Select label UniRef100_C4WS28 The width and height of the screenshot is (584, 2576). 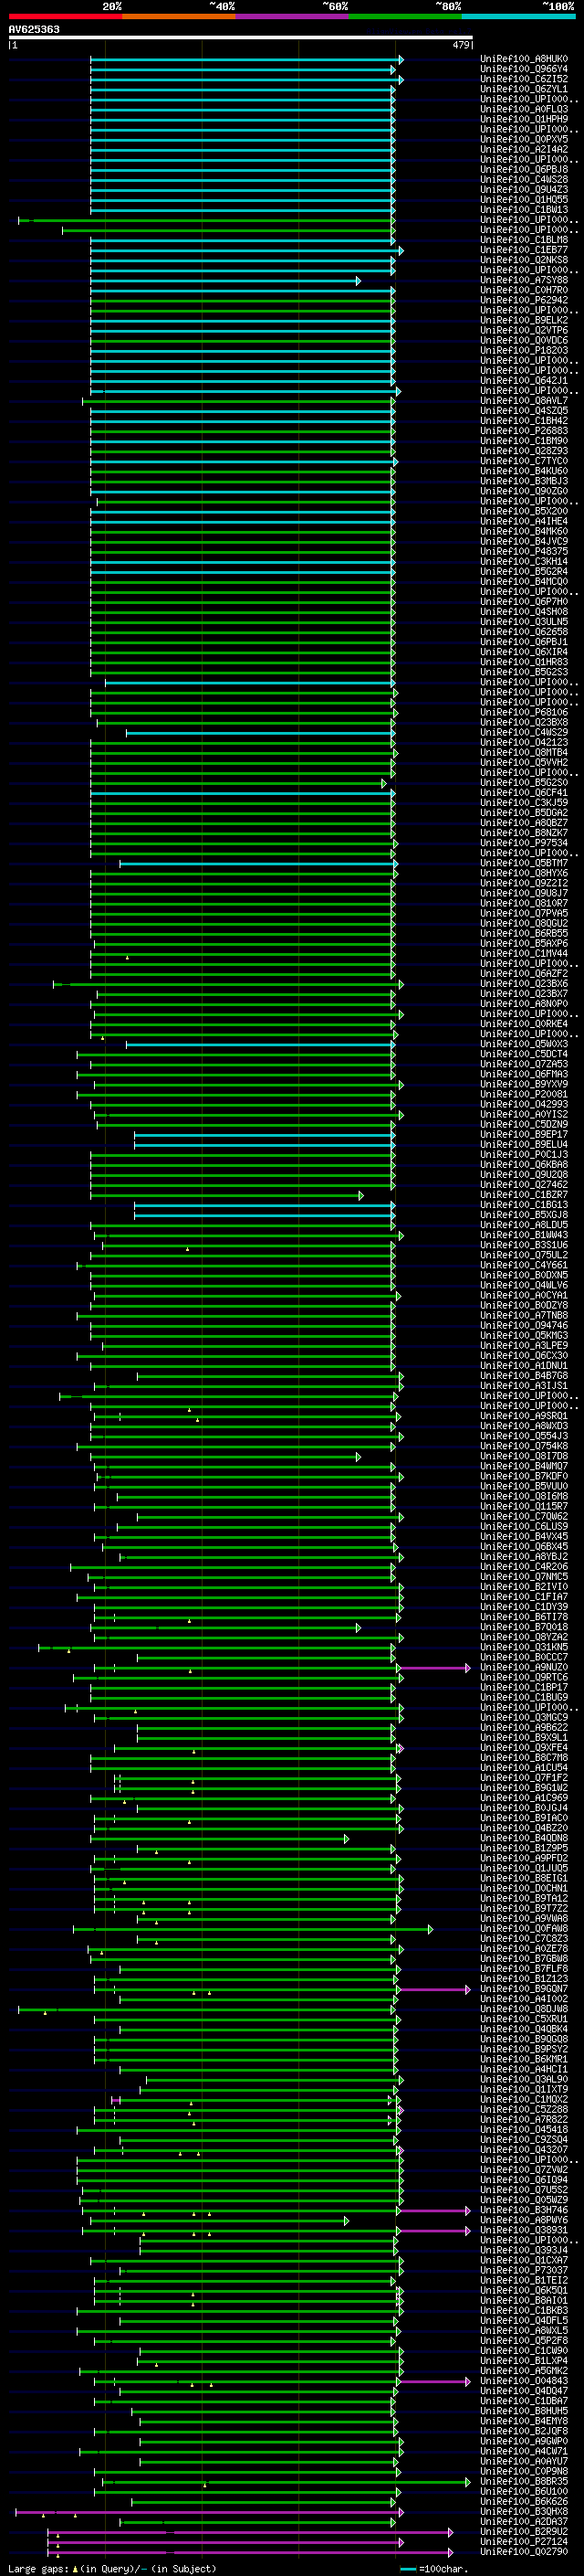(x=523, y=179)
